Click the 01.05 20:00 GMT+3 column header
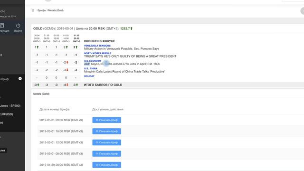 76,38
